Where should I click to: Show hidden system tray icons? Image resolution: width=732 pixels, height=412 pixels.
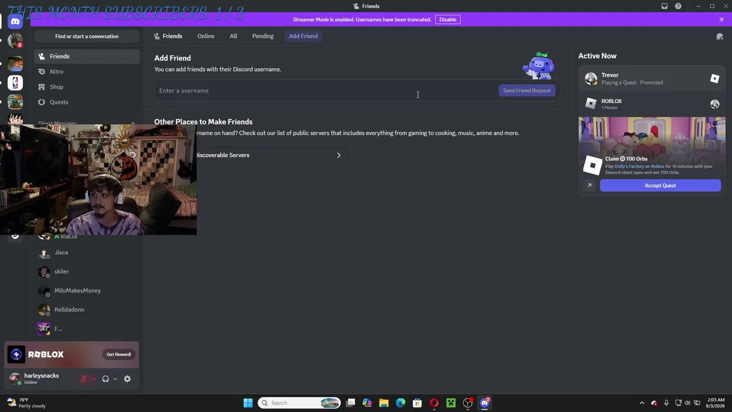pyautogui.click(x=642, y=403)
